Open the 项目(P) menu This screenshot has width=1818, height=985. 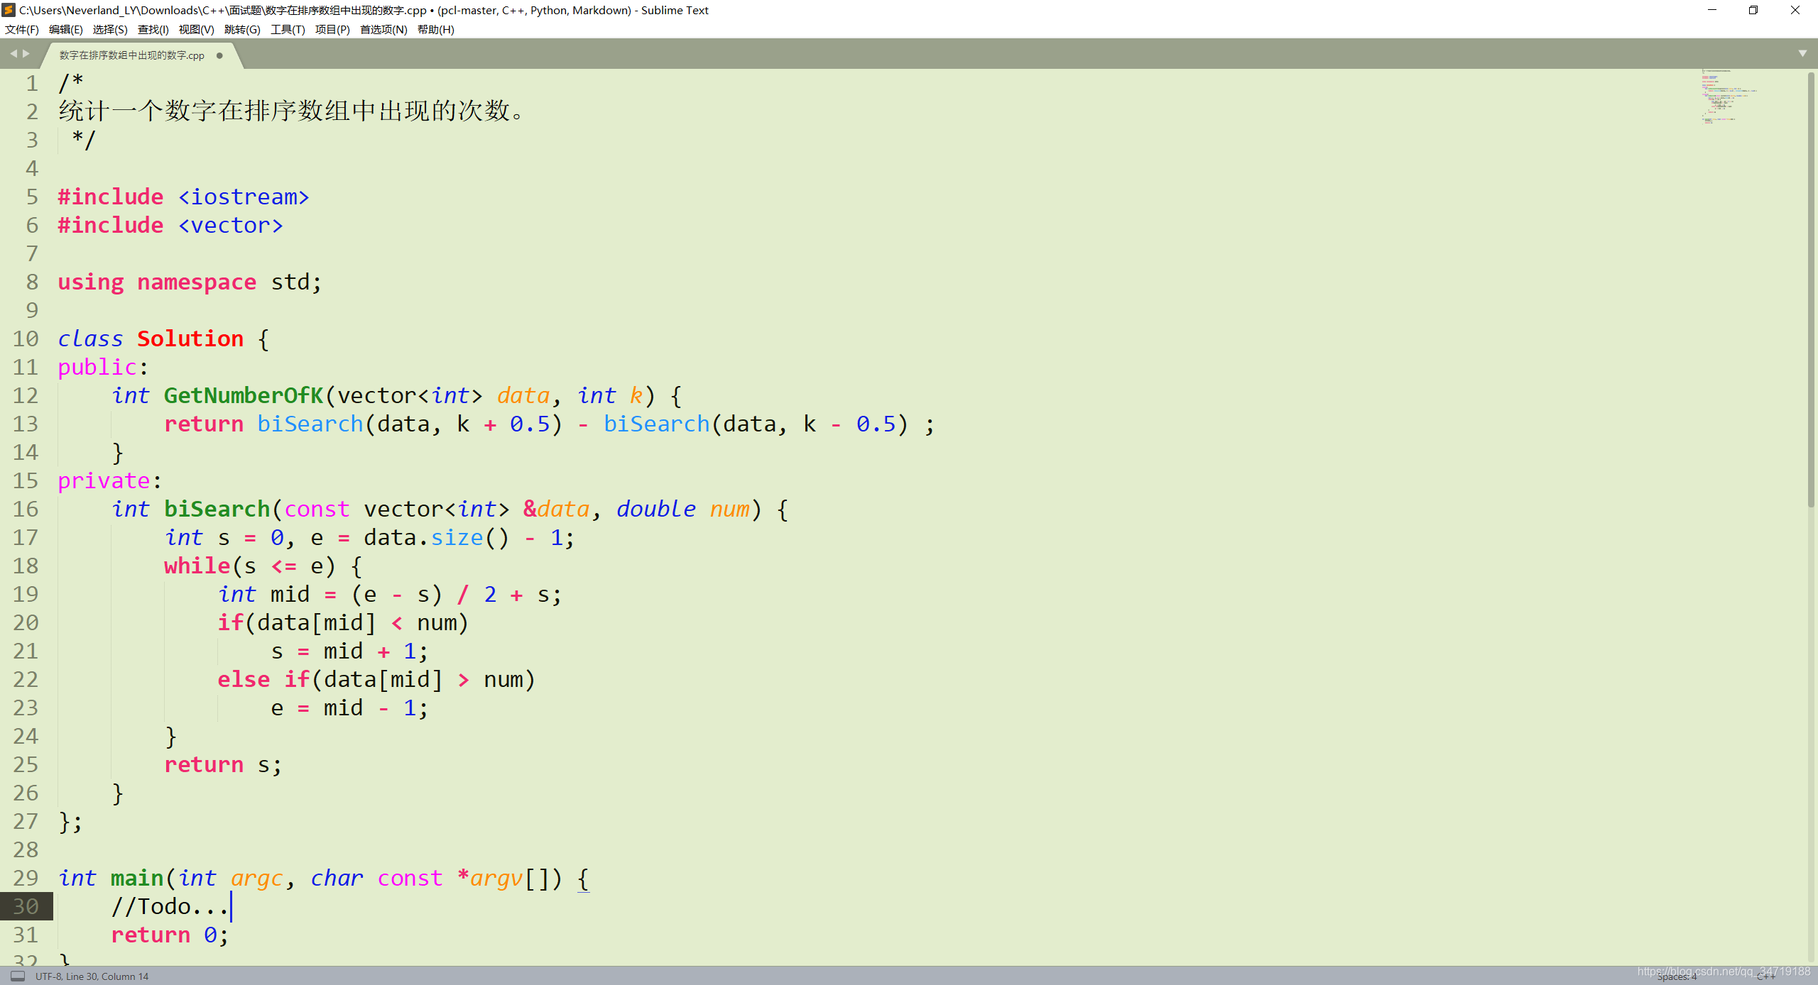point(332,30)
